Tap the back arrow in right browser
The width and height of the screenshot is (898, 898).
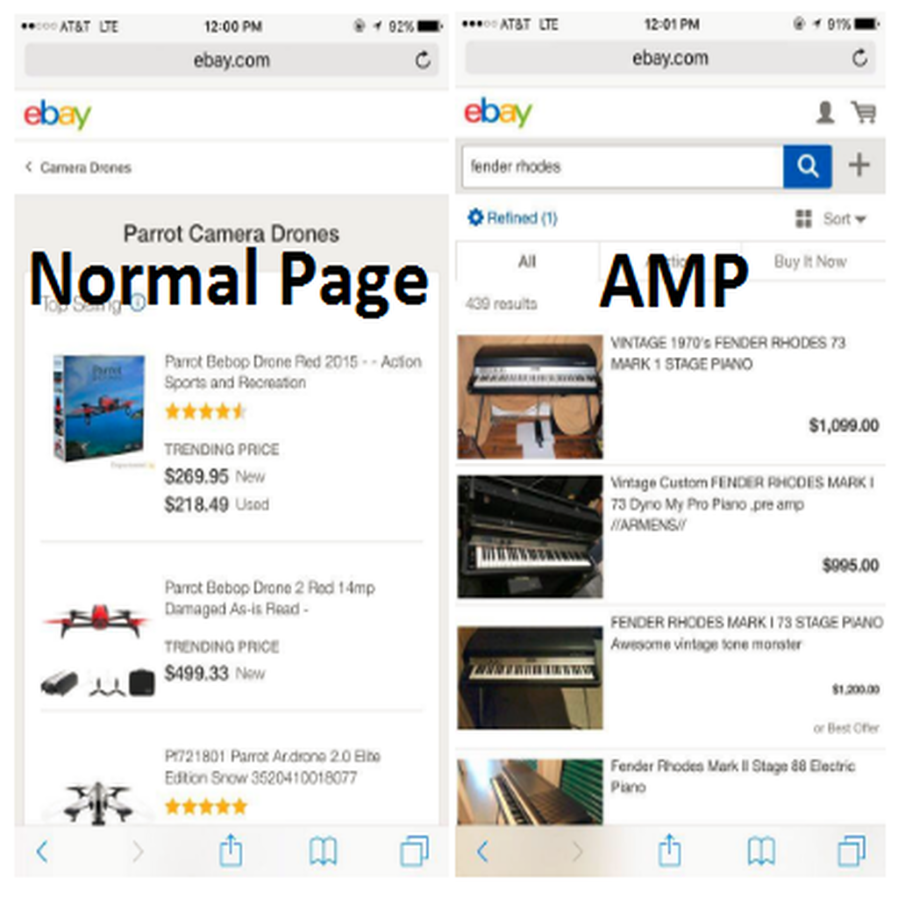point(483,851)
